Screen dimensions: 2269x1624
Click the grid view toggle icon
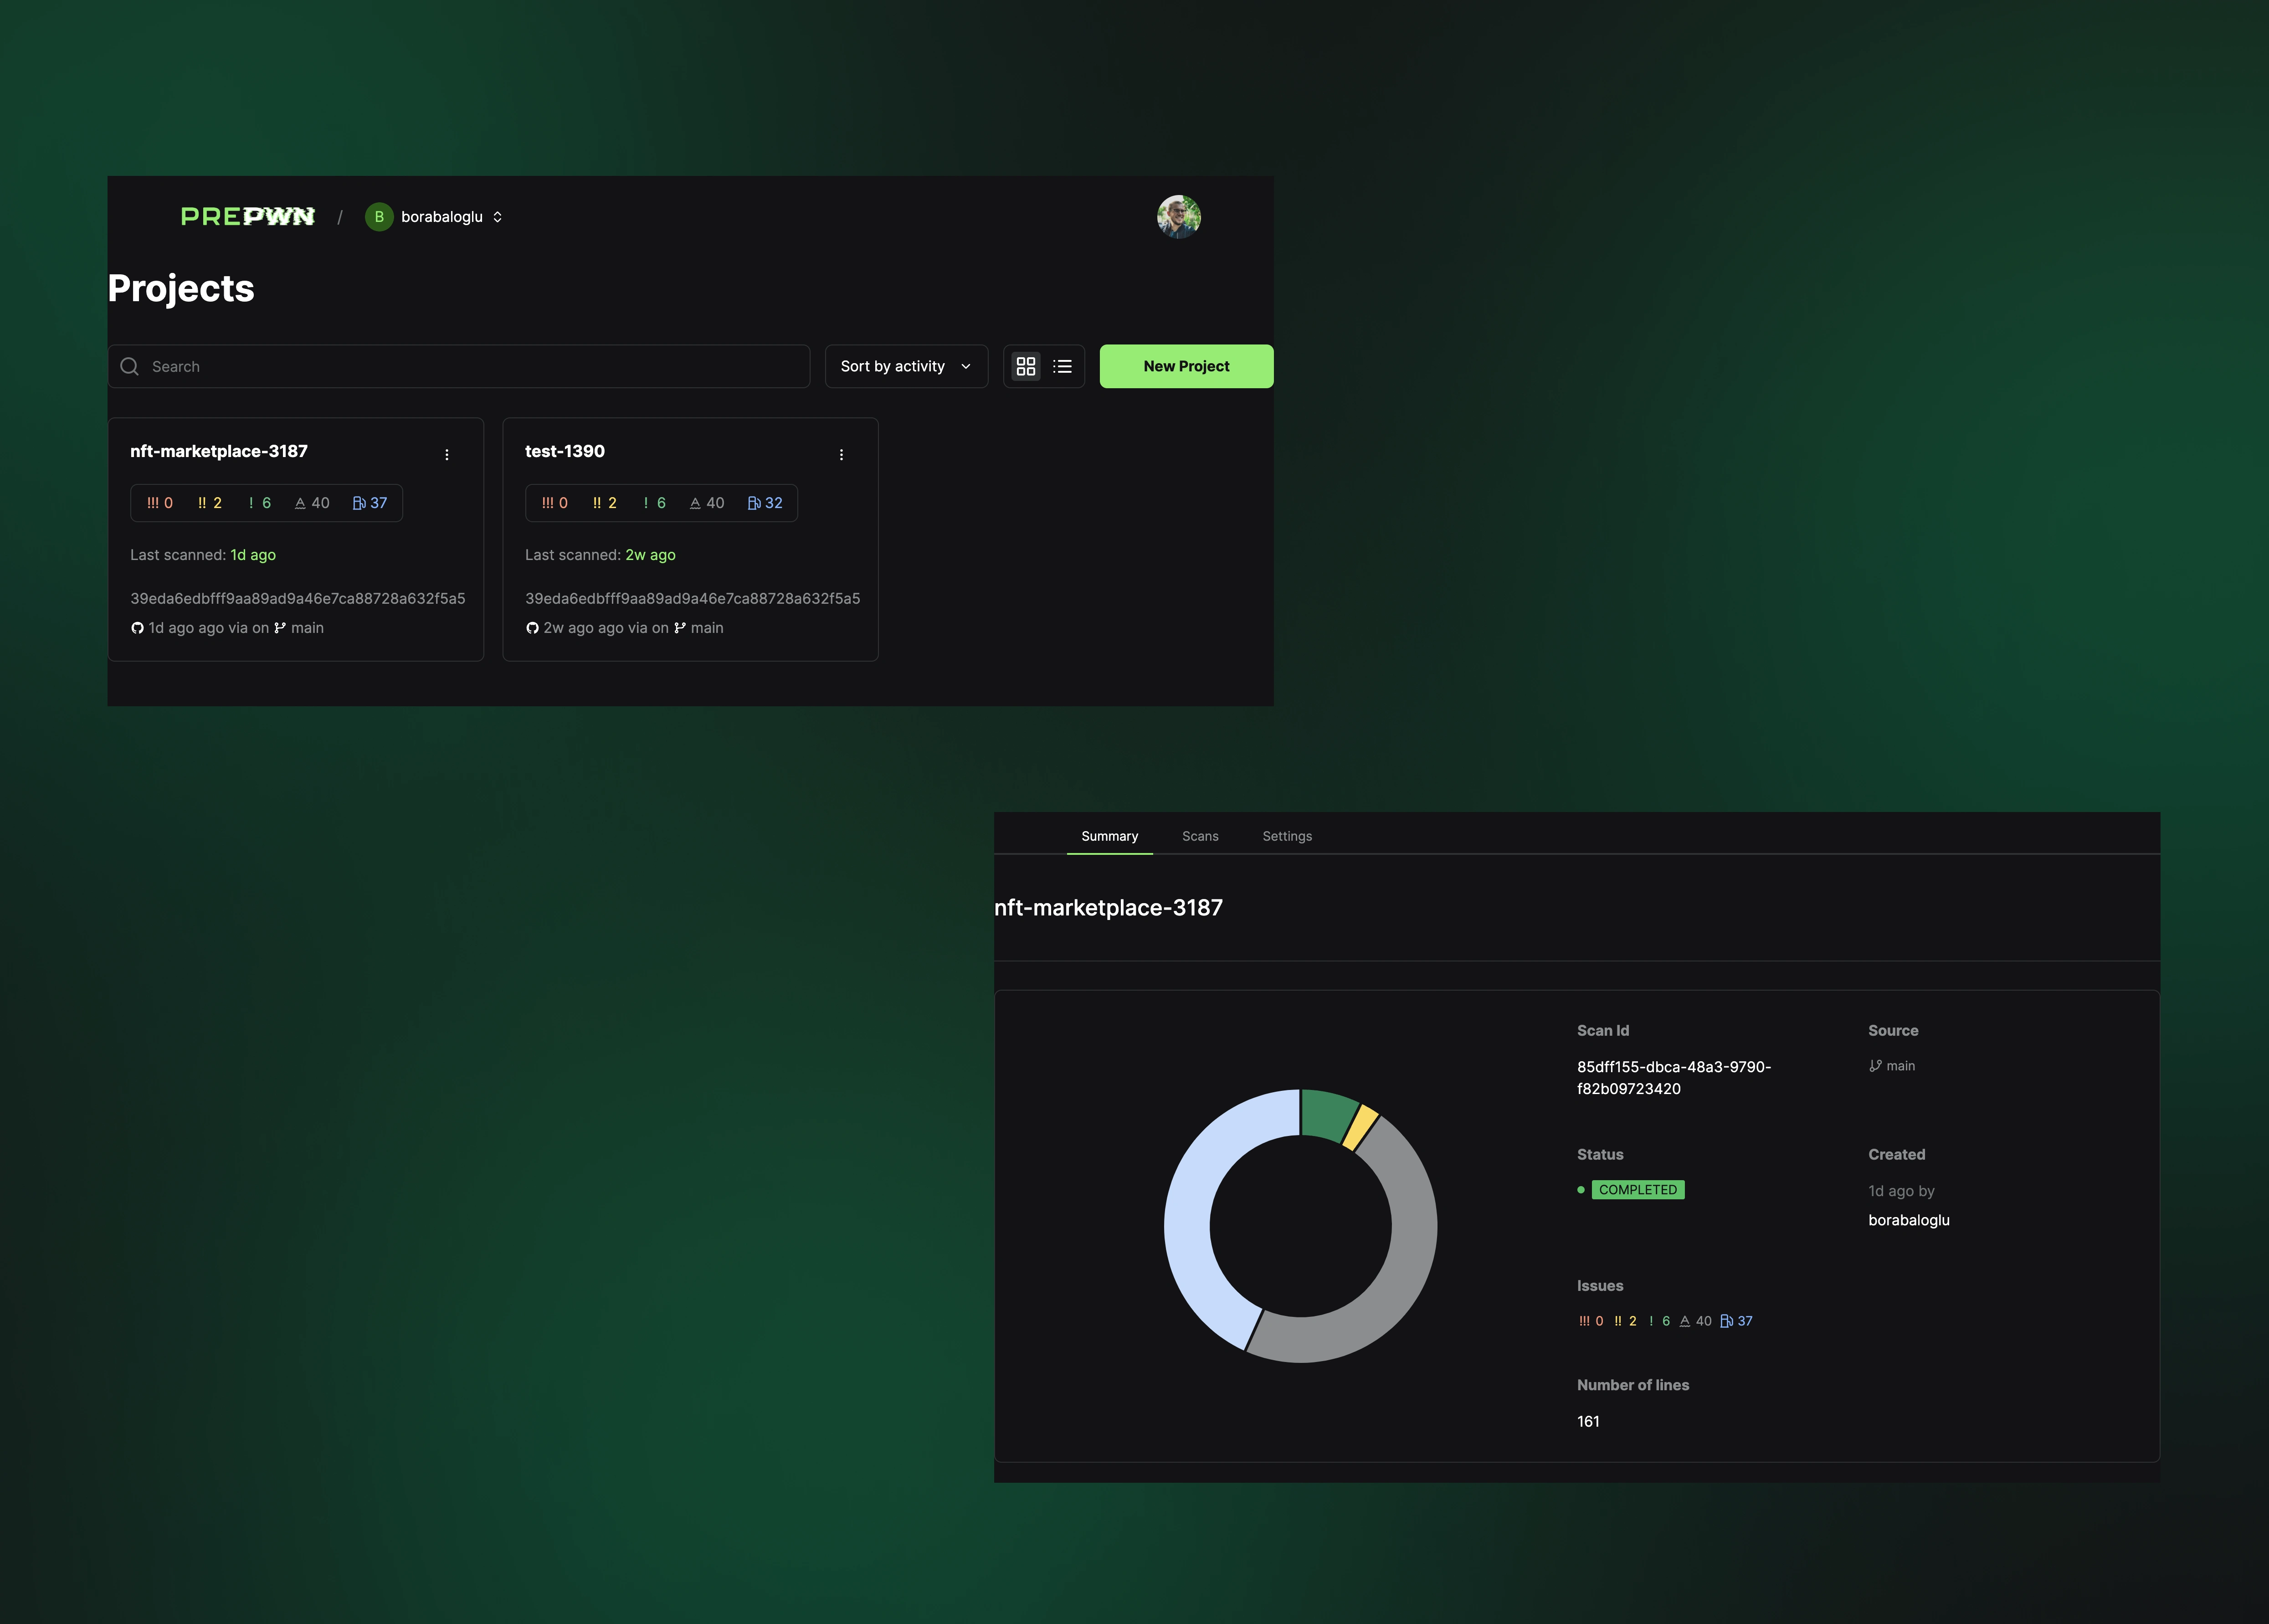click(1025, 365)
